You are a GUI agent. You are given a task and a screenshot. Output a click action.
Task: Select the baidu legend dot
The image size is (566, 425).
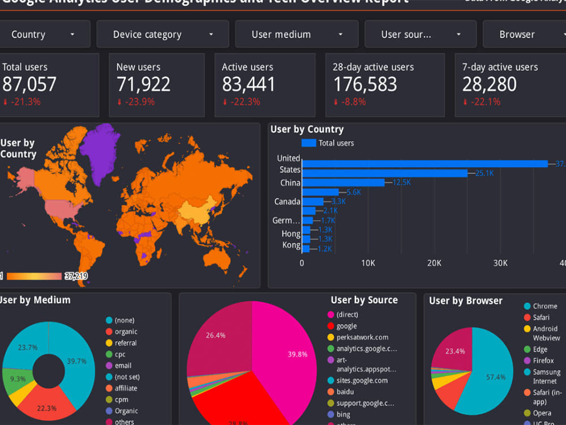(331, 392)
